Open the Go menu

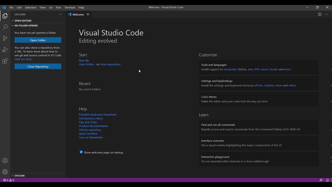51,7
